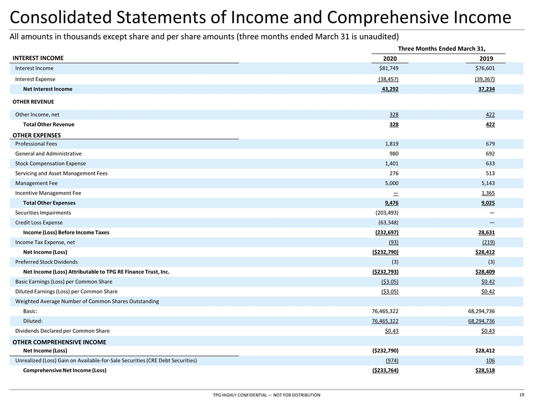Screen dimensions: 533x400
Task: Select the "OTHER COMPREHENSIVE INCOME" section heading
Action: tap(59, 342)
